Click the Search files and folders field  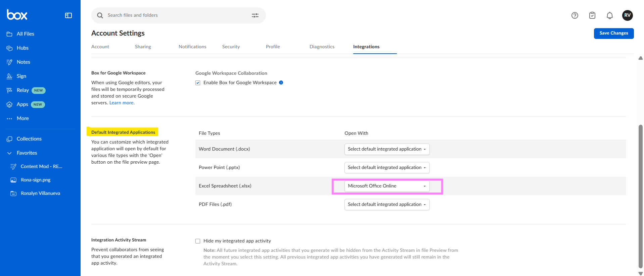click(x=178, y=15)
